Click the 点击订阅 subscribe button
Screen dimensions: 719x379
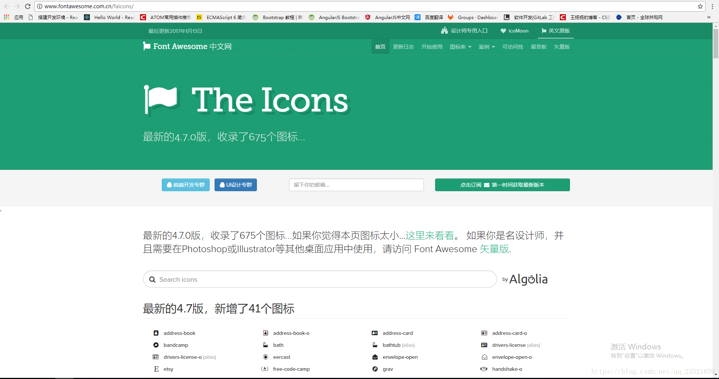click(503, 185)
